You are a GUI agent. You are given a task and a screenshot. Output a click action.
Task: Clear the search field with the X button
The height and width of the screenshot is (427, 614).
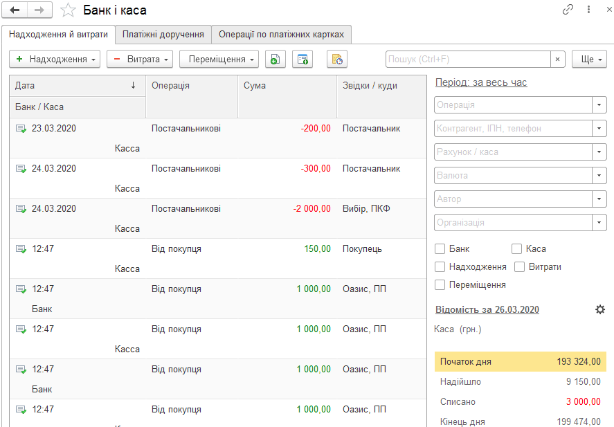click(x=558, y=60)
